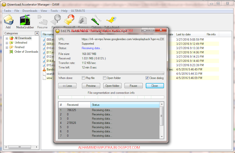Screen dimensions: 235x153
Task: Uncheck the Close dialog checkbox
Action: (x=147, y=78)
